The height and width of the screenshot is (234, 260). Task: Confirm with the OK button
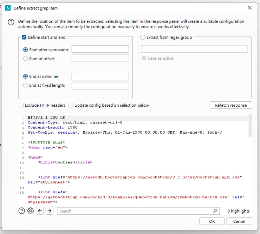[x=212, y=221]
